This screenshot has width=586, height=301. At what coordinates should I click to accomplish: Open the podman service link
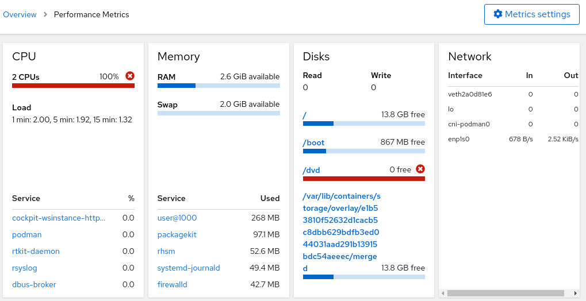tap(26, 234)
